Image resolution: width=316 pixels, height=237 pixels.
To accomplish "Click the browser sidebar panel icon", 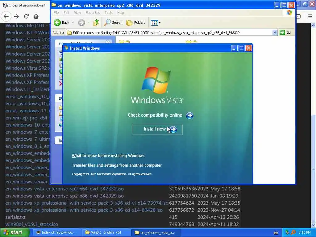I will pyautogui.click(x=299, y=16).
